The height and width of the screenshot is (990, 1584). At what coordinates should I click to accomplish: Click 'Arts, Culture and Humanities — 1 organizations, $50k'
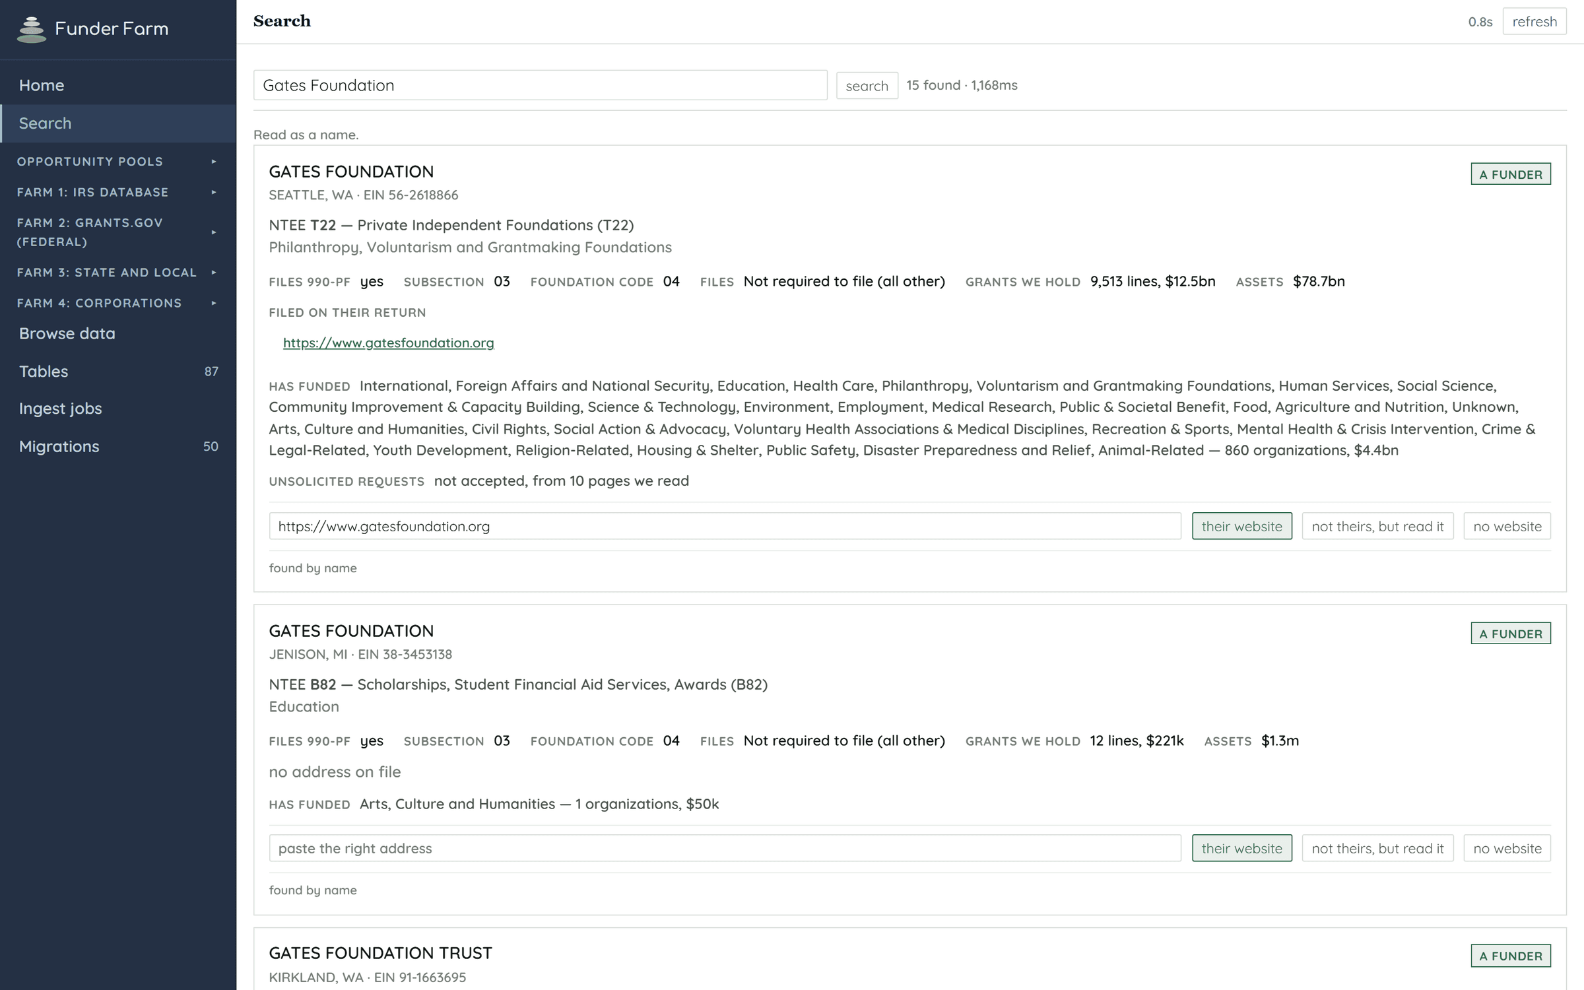(x=539, y=804)
